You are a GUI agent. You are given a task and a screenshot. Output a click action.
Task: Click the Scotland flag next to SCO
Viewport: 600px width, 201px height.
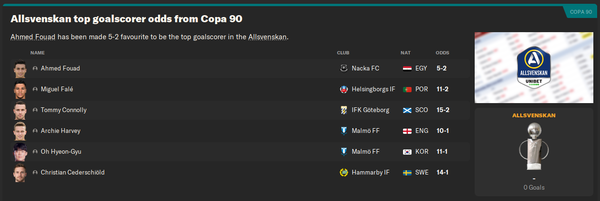tap(407, 110)
